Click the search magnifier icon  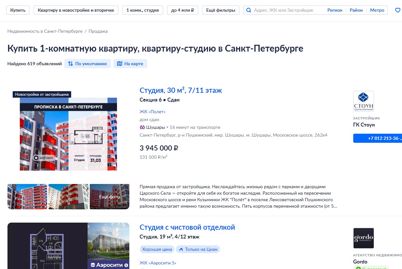tap(249, 10)
